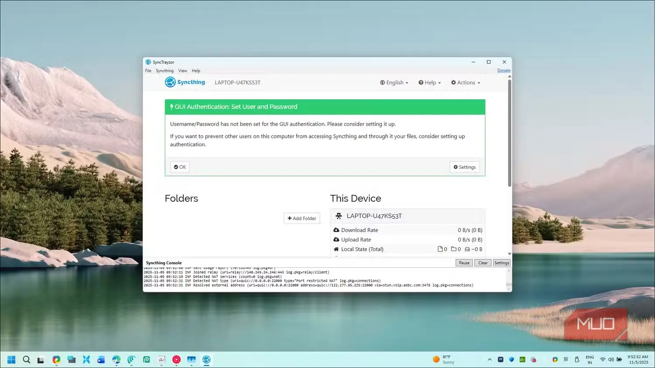The width and height of the screenshot is (655, 368).
Task: Show hidden system tray icons
Action: click(x=489, y=360)
